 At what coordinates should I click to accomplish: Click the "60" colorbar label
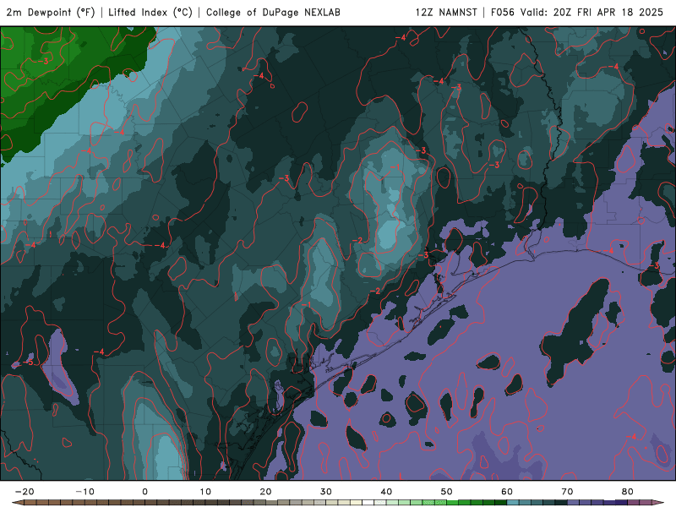point(507,492)
